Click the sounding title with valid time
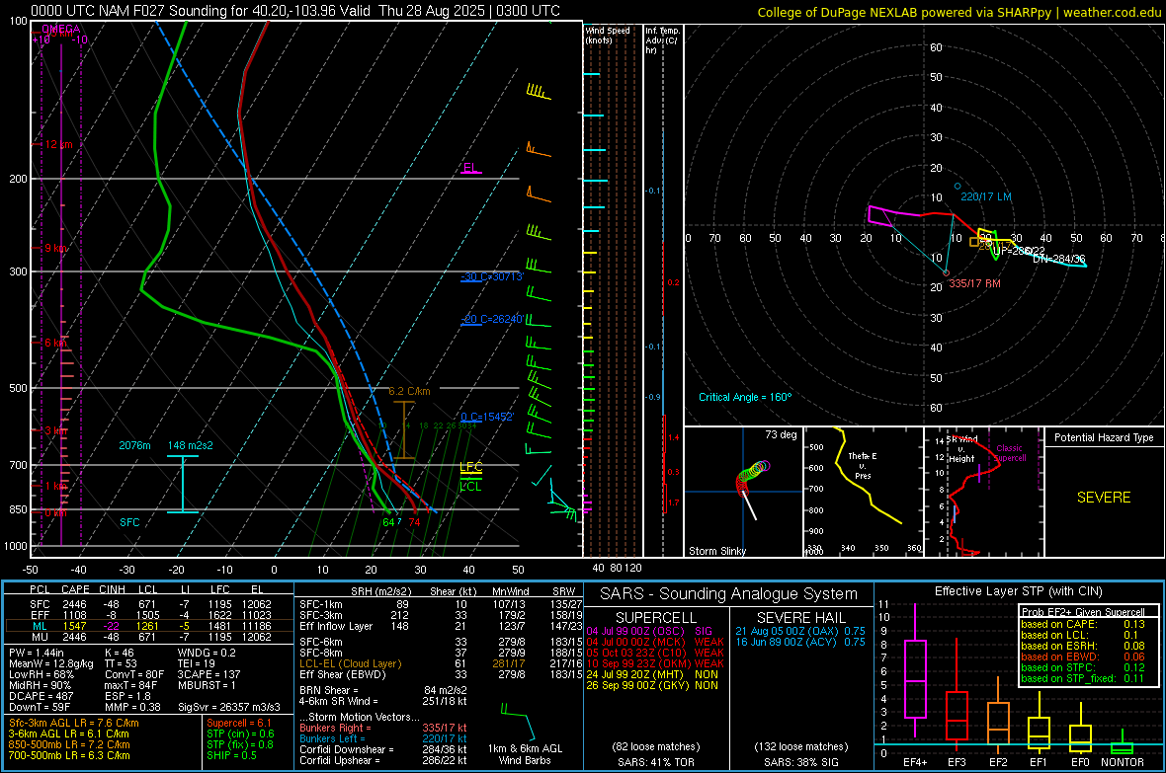 click(295, 11)
